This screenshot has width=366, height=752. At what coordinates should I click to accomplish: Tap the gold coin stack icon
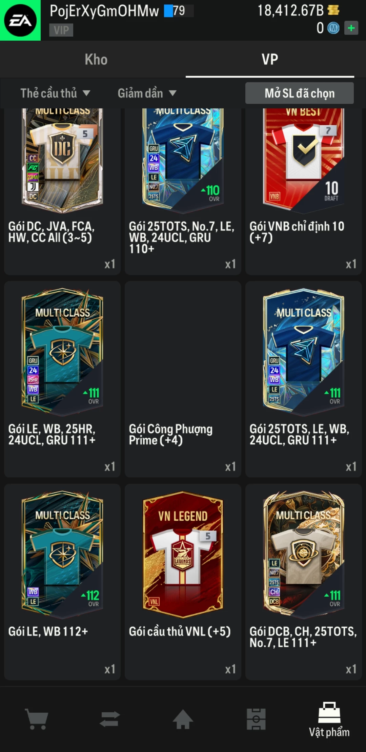click(x=333, y=10)
